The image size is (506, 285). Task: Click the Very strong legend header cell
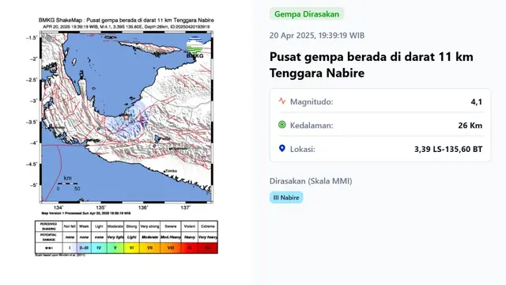point(149,226)
